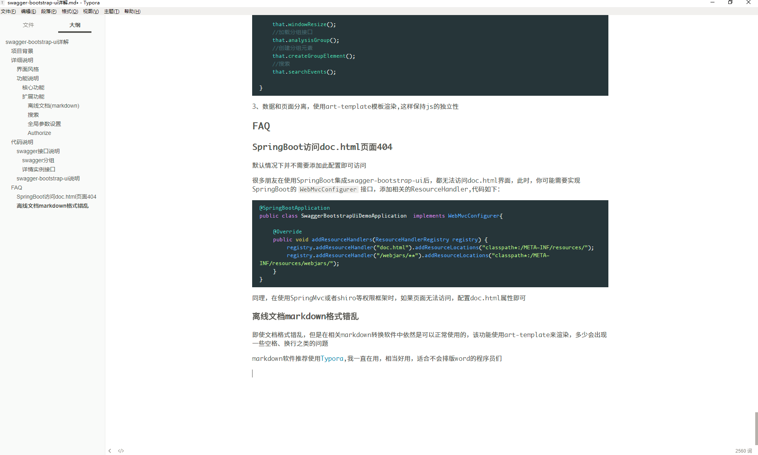Switch to the 文件 sidebar tab
This screenshot has width=758, height=455.
[x=28, y=25]
